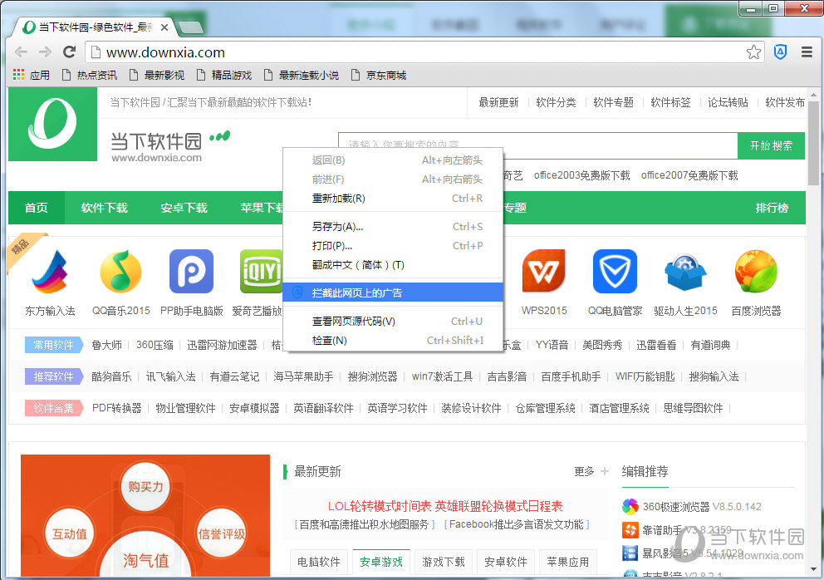Open the 游戏下载 category tab

tap(444, 562)
